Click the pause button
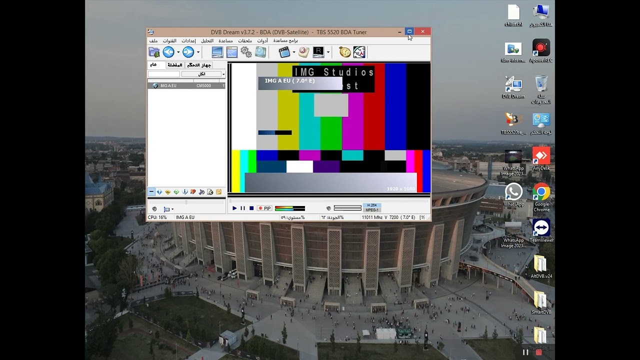 click(243, 208)
